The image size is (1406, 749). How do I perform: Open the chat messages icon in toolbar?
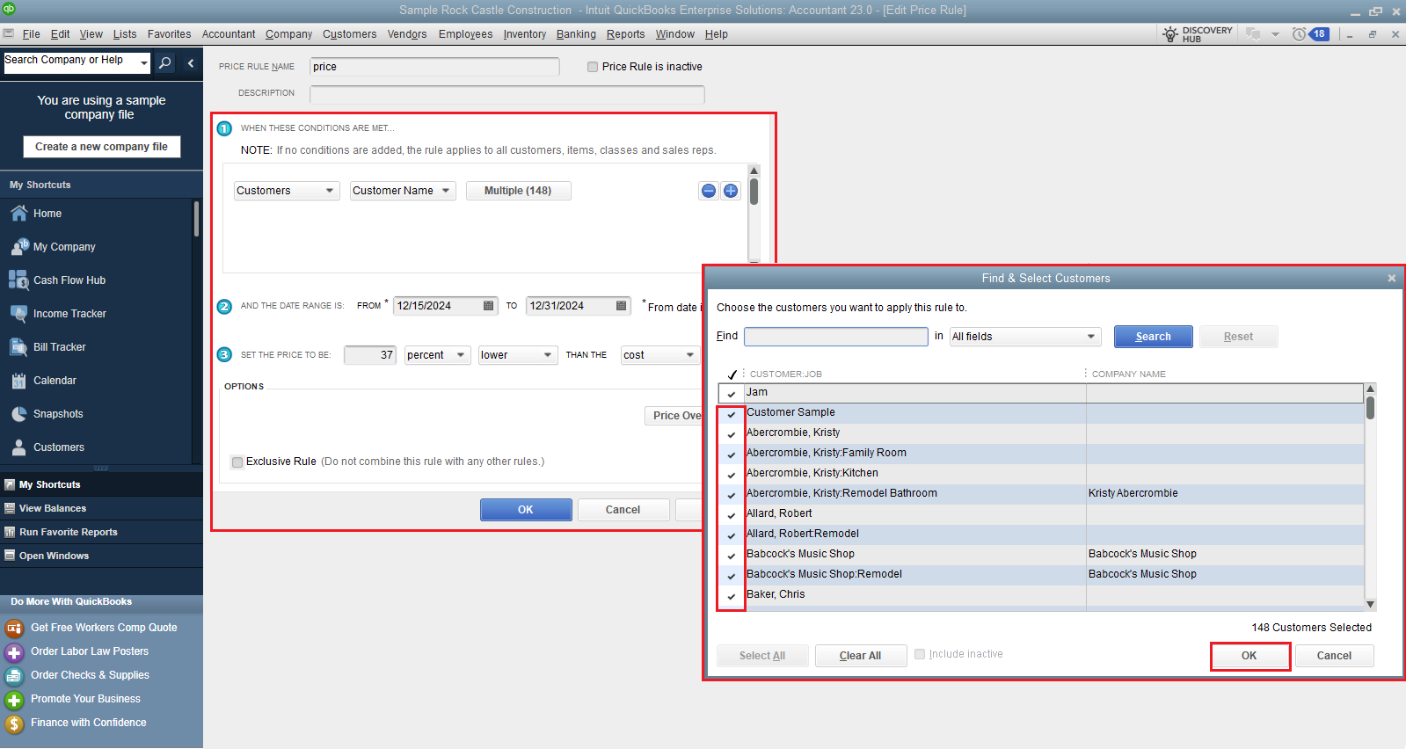pyautogui.click(x=1253, y=34)
